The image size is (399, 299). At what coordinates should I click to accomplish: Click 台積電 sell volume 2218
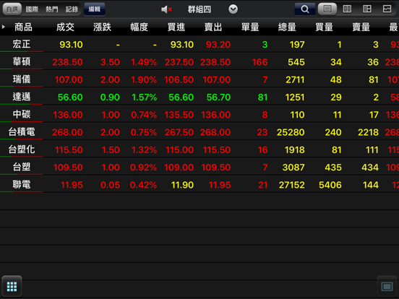click(x=368, y=132)
